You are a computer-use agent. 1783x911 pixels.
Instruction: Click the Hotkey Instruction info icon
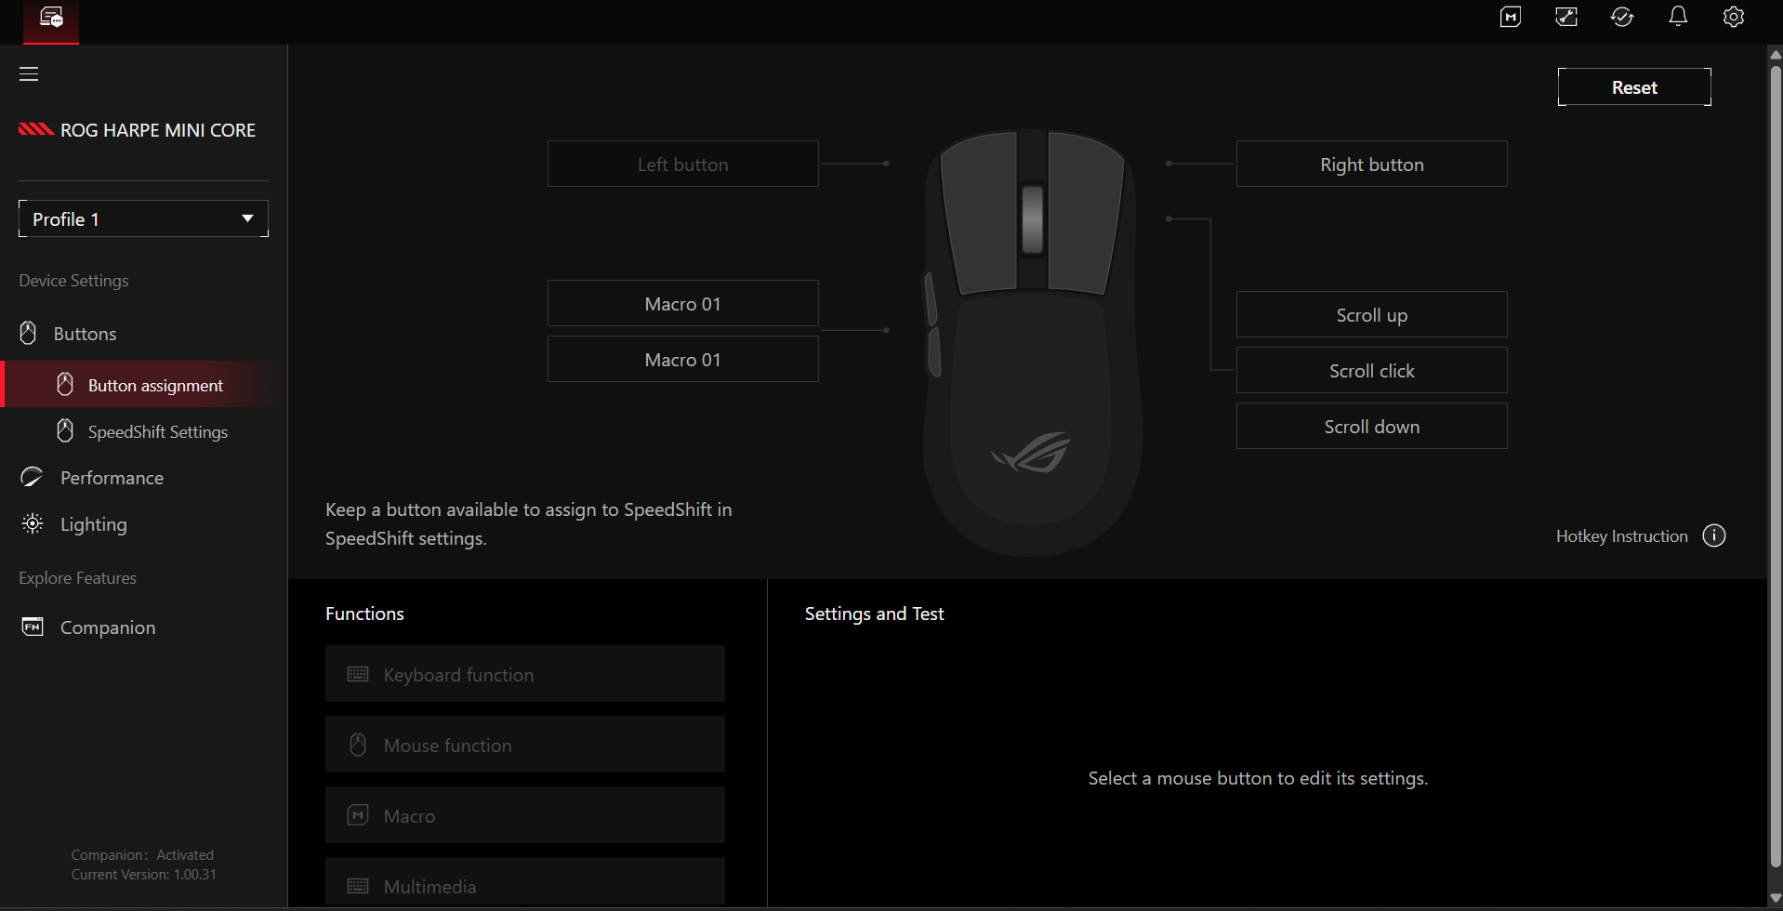click(x=1714, y=535)
